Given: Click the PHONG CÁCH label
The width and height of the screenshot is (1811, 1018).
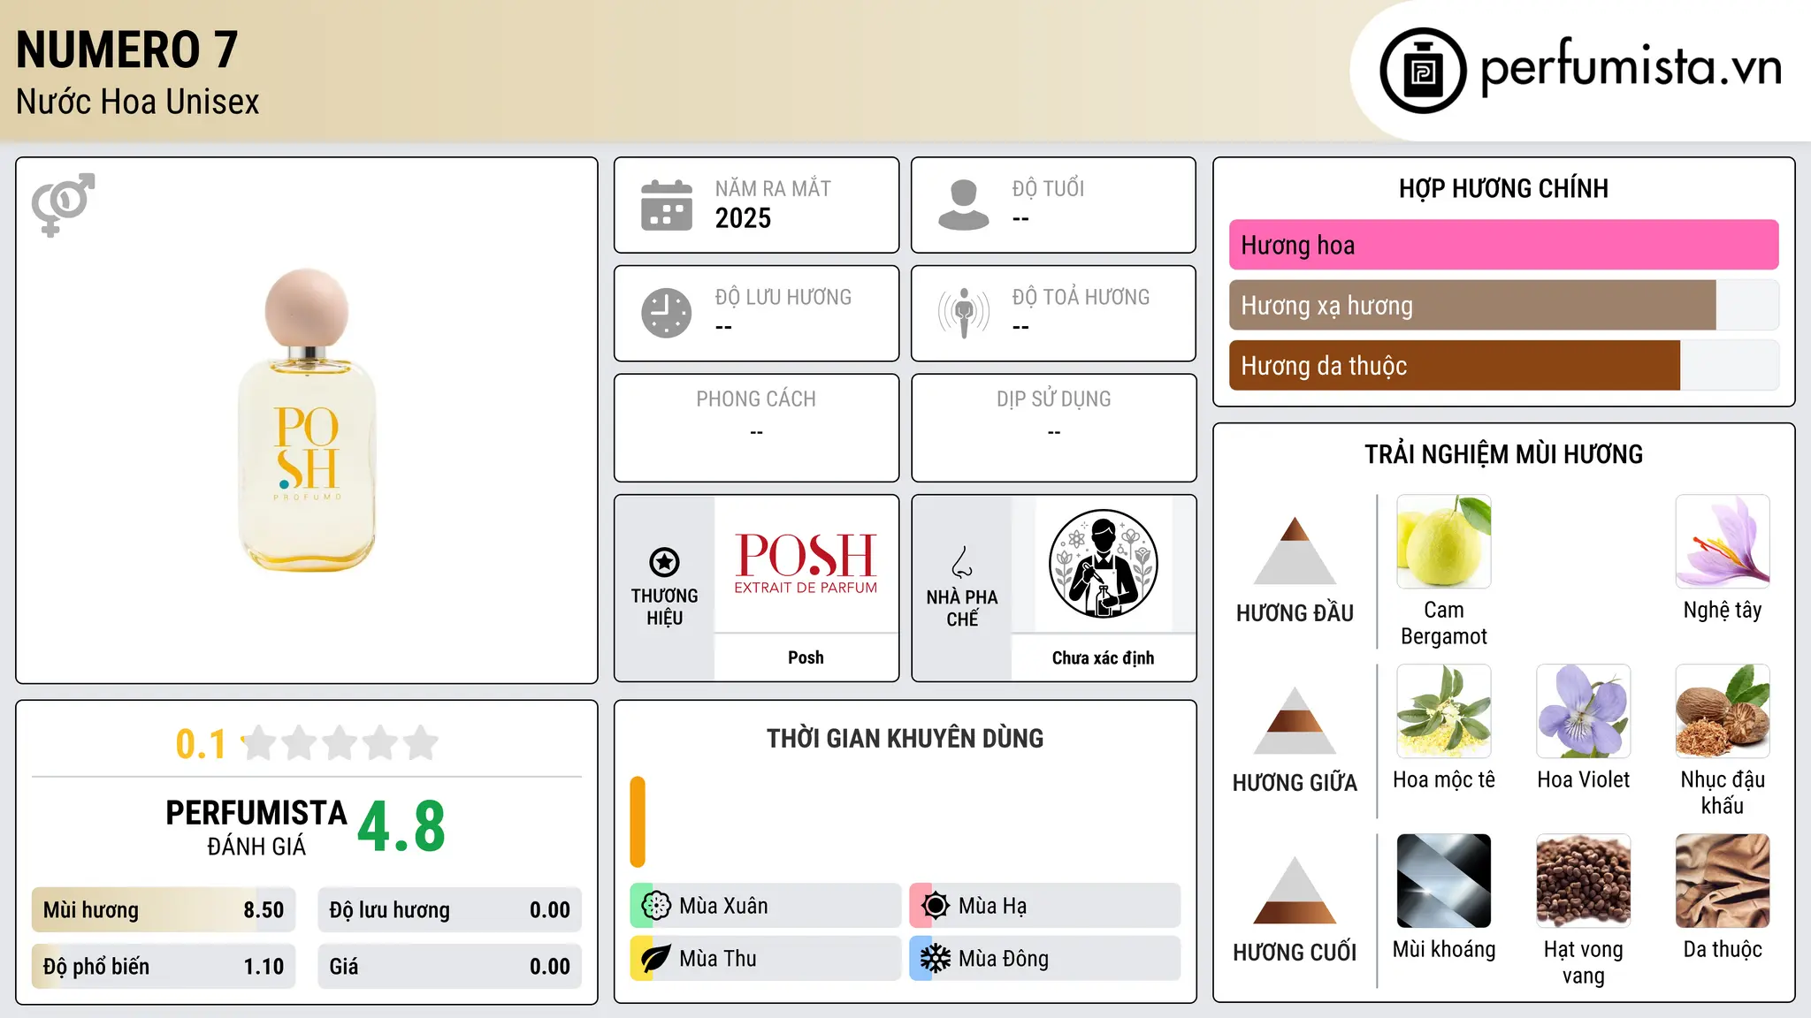Looking at the screenshot, I should (x=756, y=399).
